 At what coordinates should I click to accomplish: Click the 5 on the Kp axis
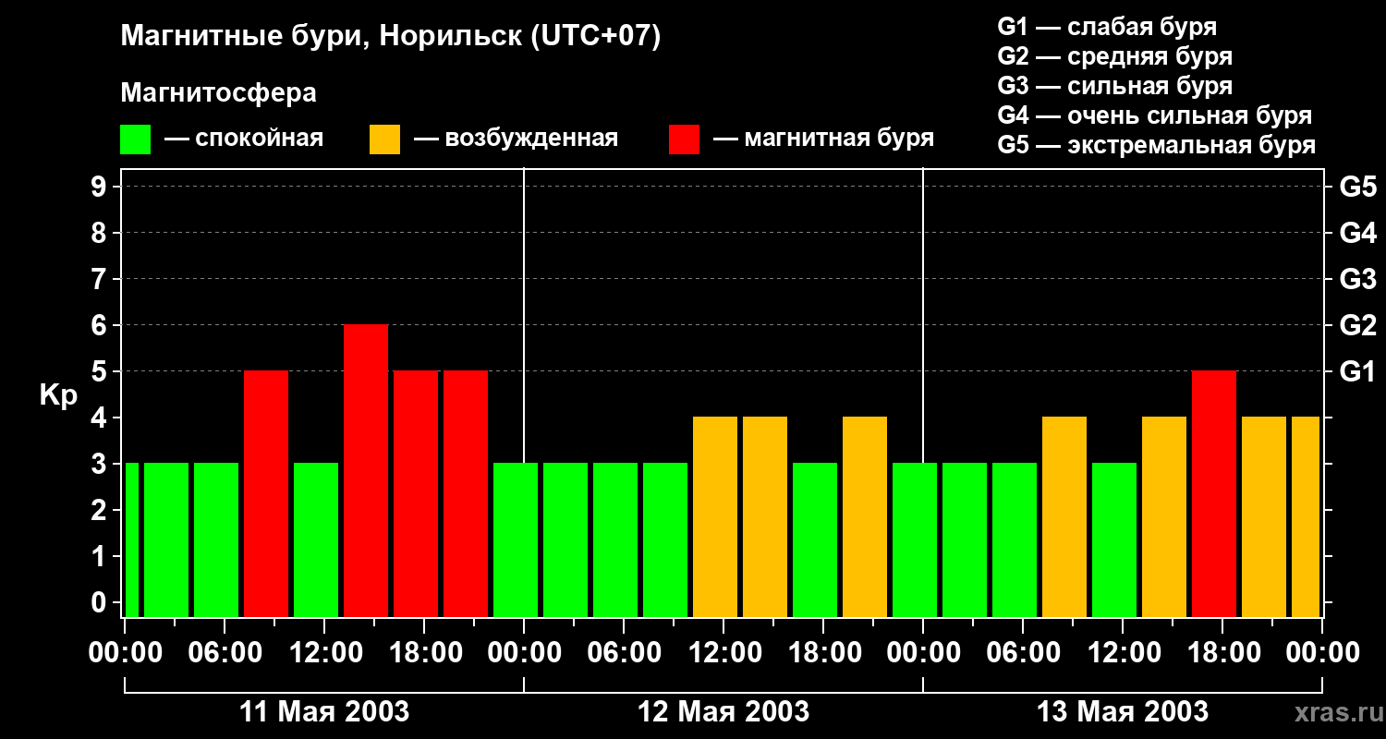(x=100, y=372)
